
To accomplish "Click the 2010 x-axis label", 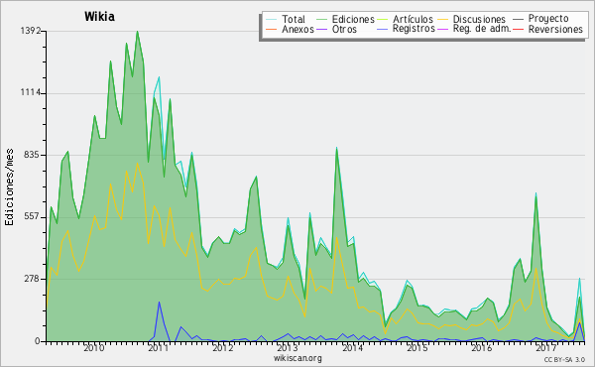I will (x=94, y=348).
